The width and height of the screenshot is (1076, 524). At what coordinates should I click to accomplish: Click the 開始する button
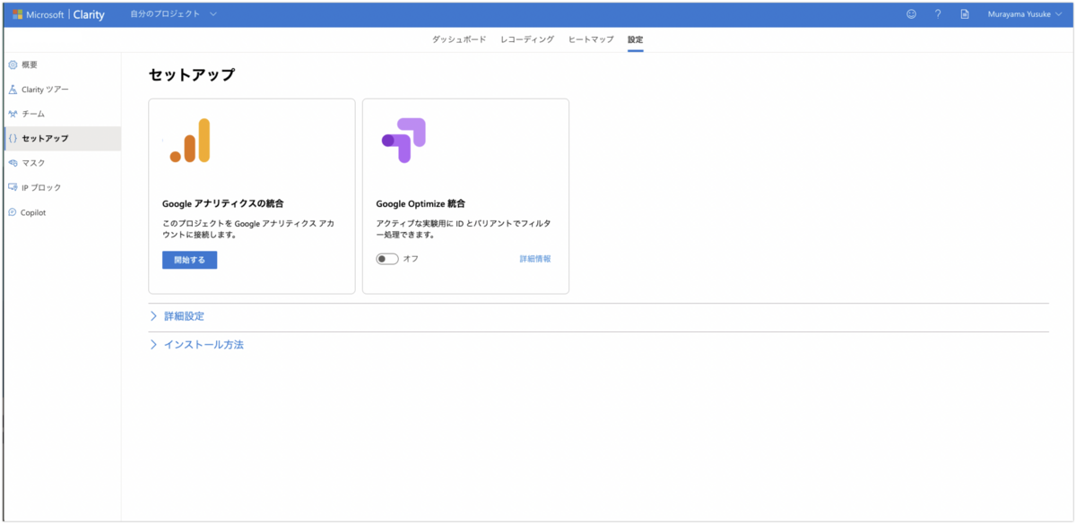coord(189,260)
